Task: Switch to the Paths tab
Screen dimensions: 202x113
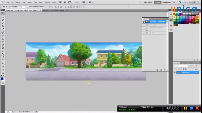Action: (191, 63)
